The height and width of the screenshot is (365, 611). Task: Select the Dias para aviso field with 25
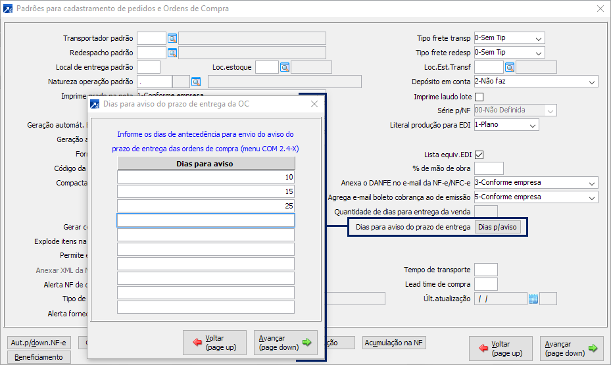[206, 206]
